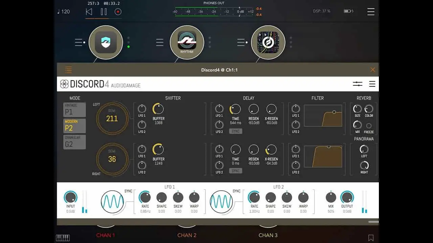Screen dimensions: 433x243
Task: Open Channel 3's circuit-board effect icon
Action: [268, 42]
